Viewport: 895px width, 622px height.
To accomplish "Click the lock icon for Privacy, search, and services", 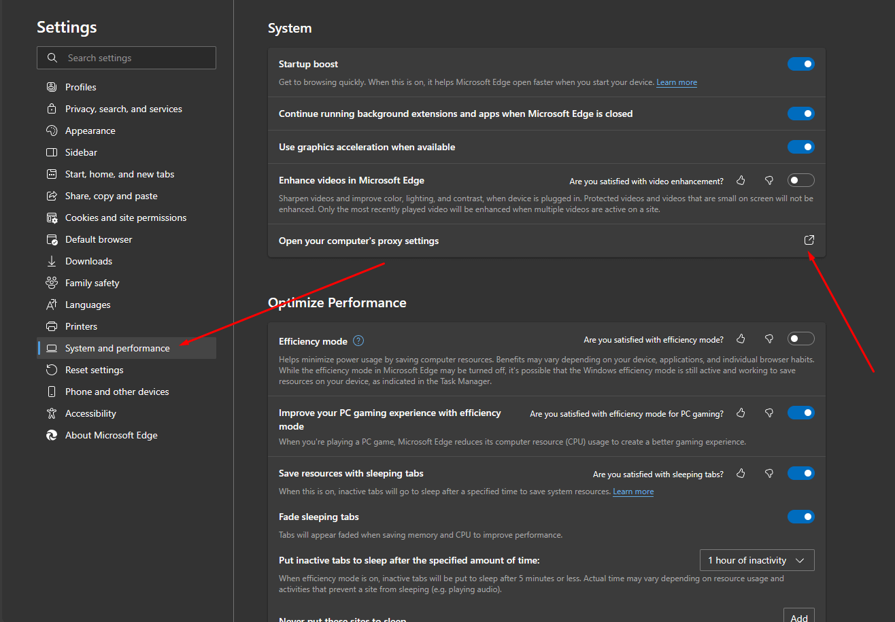I will [x=52, y=109].
